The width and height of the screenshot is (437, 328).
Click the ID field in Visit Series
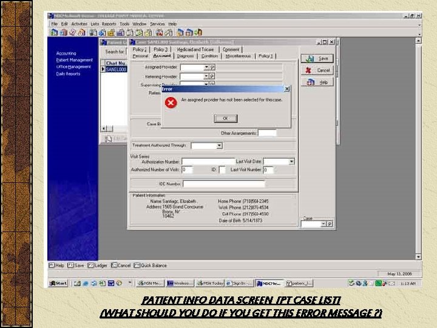click(x=222, y=169)
